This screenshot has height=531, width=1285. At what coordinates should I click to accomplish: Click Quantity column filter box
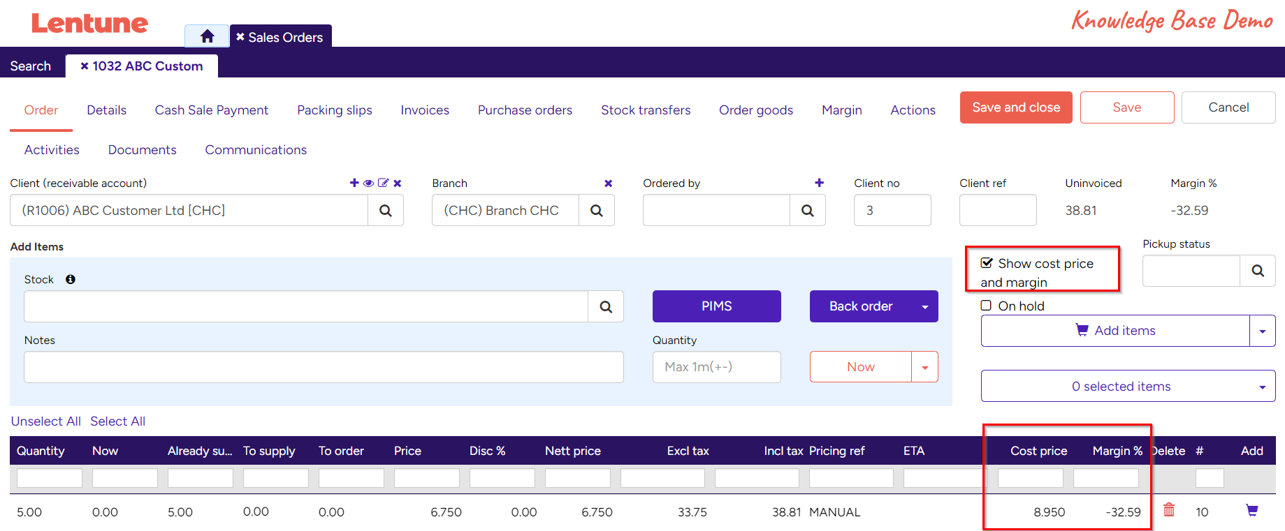pos(50,478)
